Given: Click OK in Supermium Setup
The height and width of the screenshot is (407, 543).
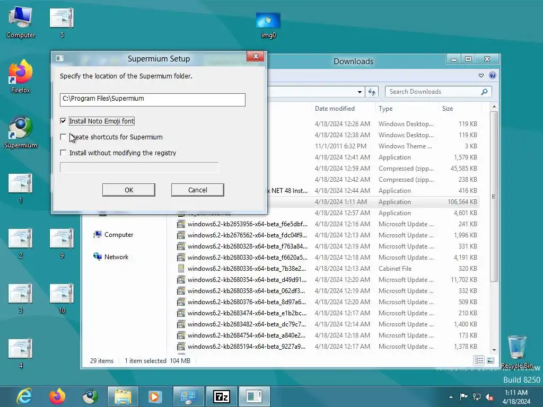Looking at the screenshot, I should (x=128, y=190).
